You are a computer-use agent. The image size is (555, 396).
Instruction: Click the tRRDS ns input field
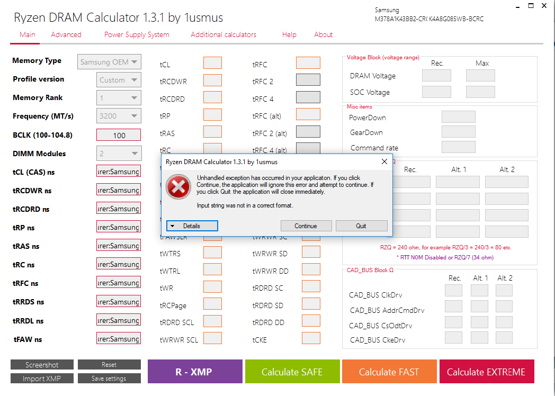click(119, 302)
